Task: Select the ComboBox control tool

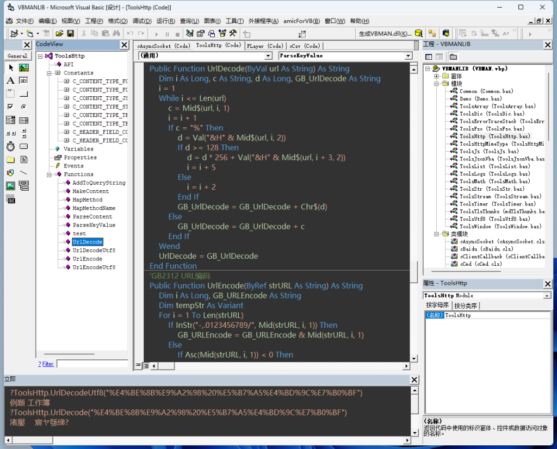Action: coord(11,120)
